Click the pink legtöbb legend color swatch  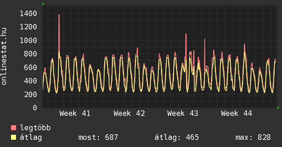tap(14, 128)
